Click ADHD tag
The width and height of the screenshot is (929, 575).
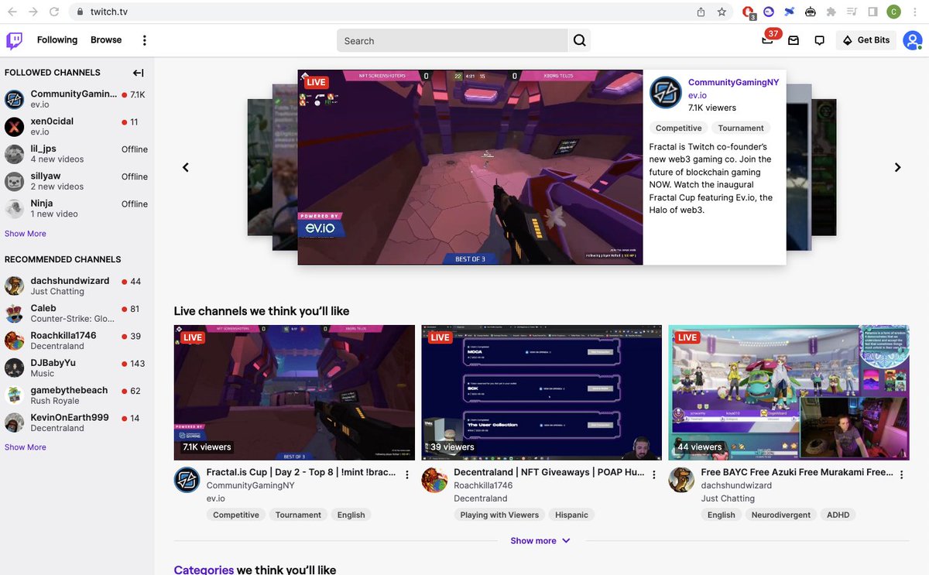tap(838, 515)
